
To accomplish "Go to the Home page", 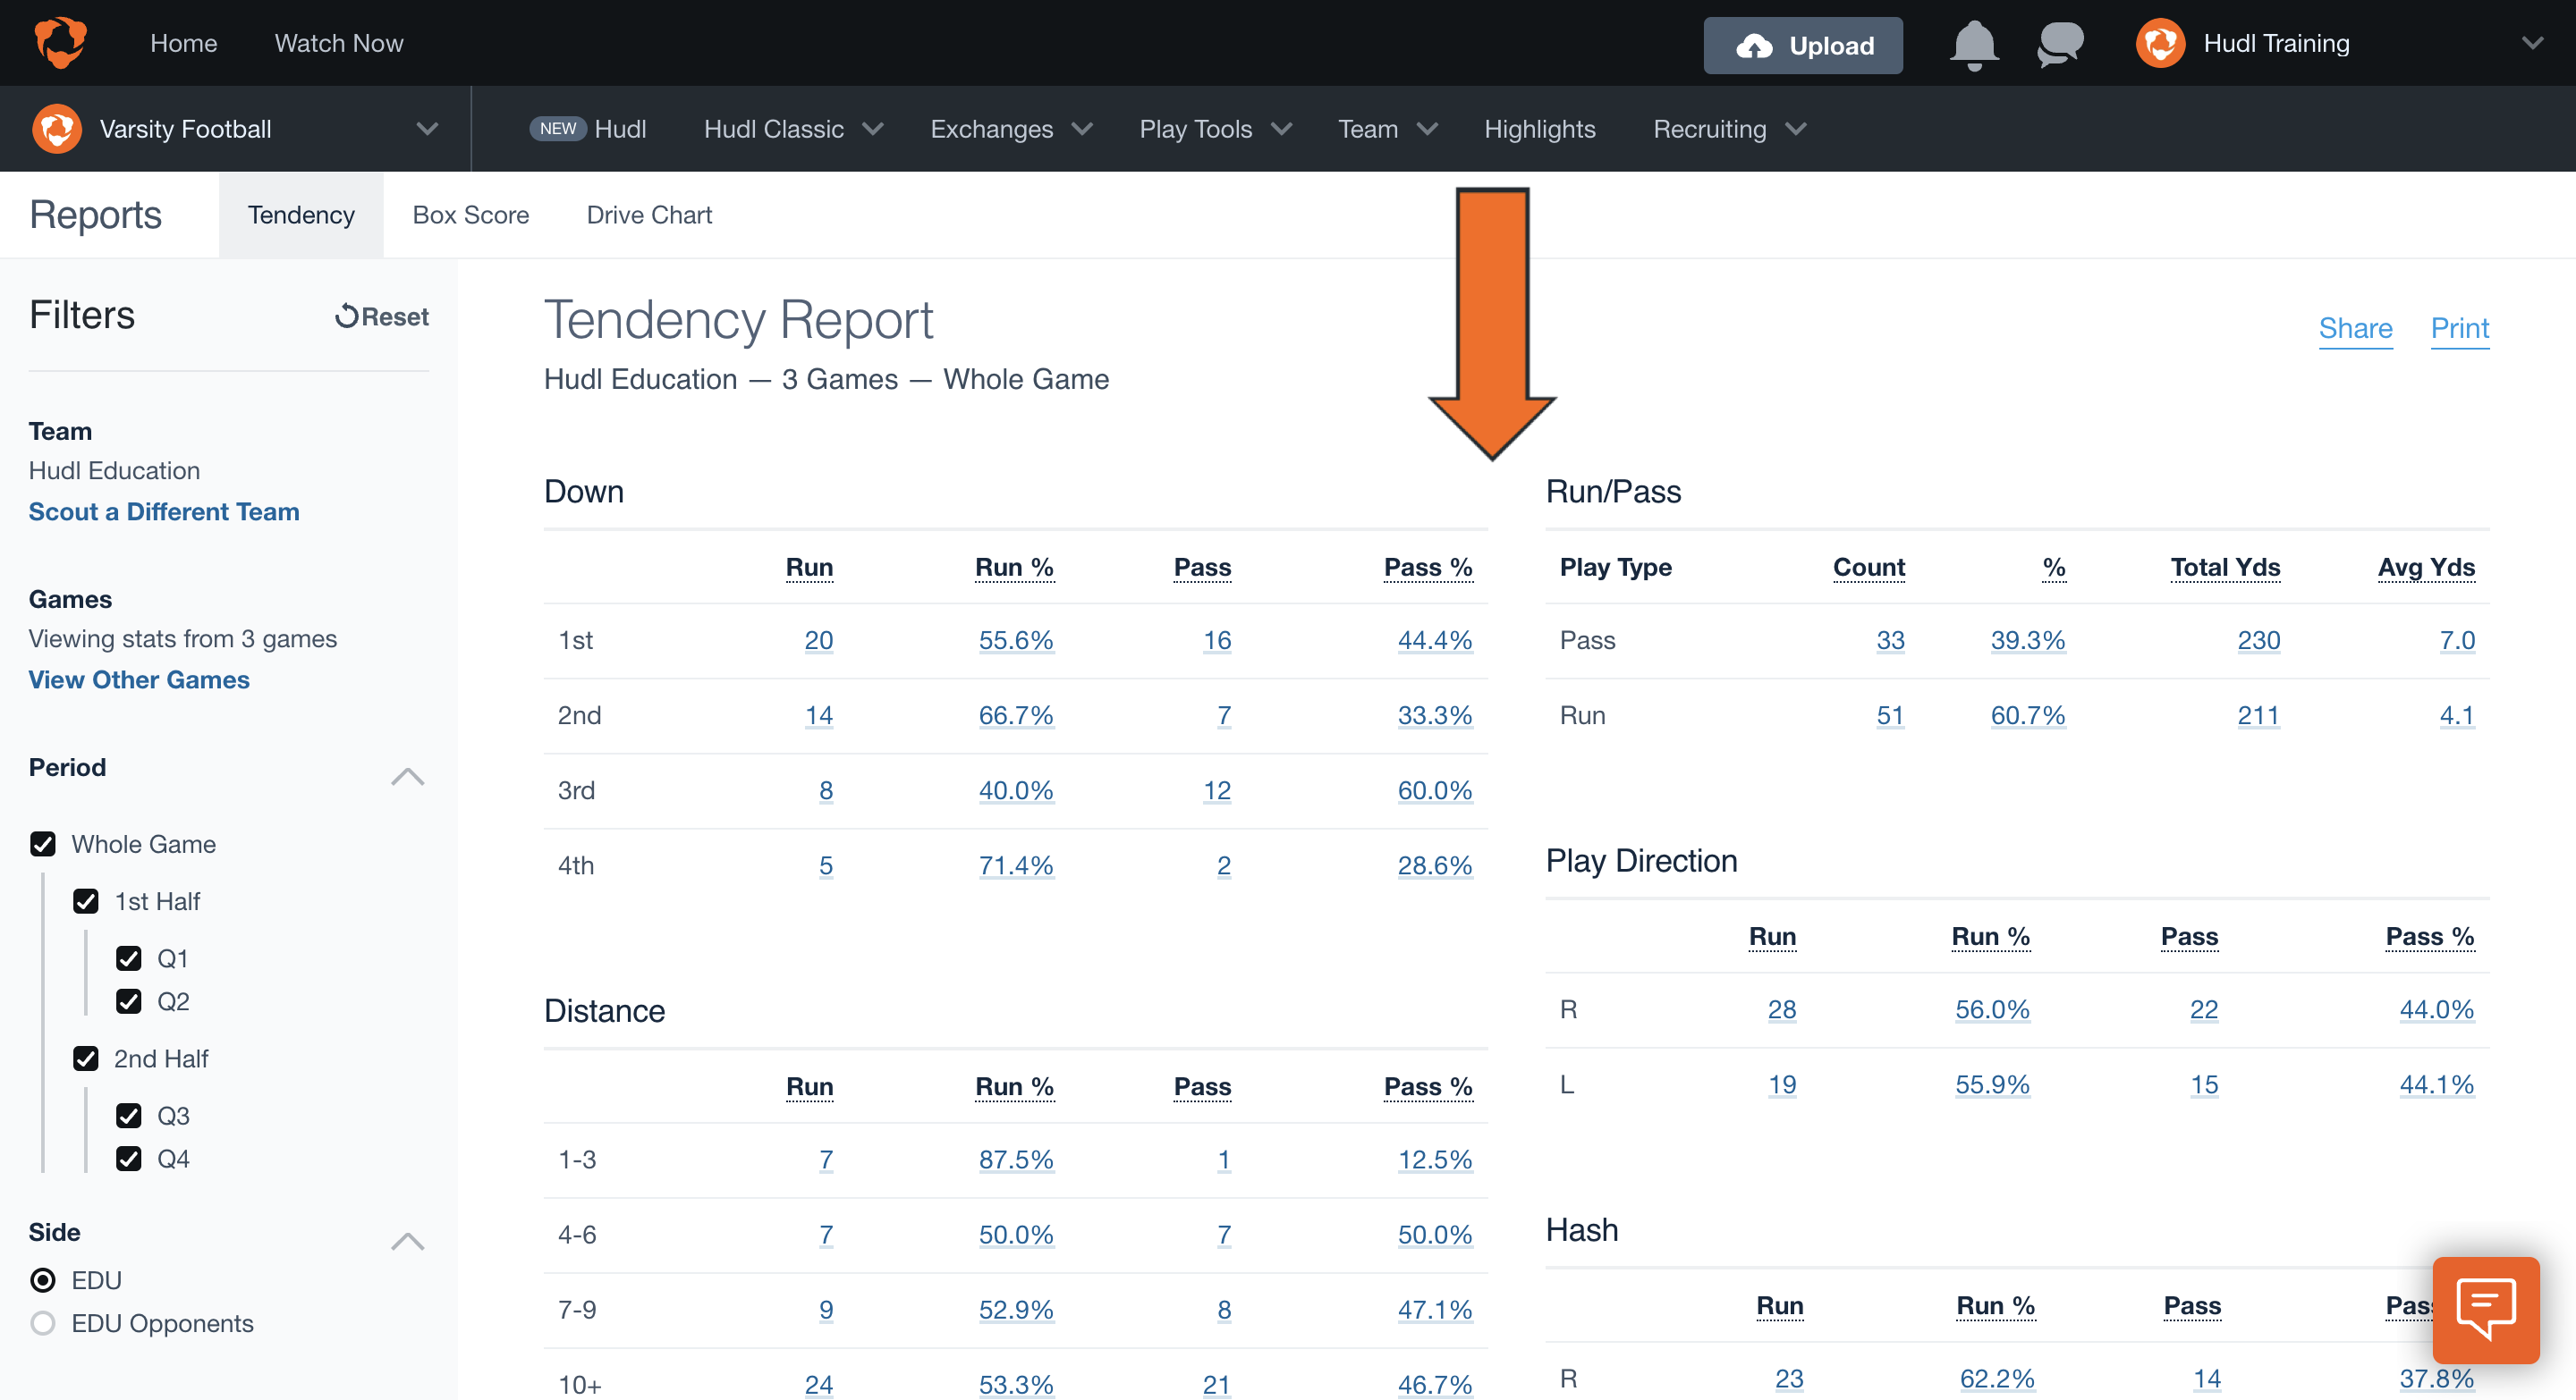I will tap(183, 43).
